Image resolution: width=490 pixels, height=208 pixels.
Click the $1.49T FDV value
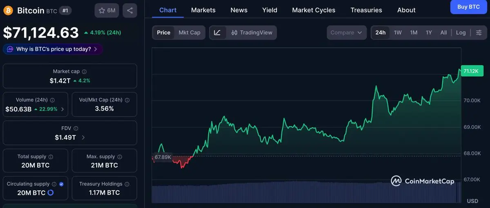(65, 137)
